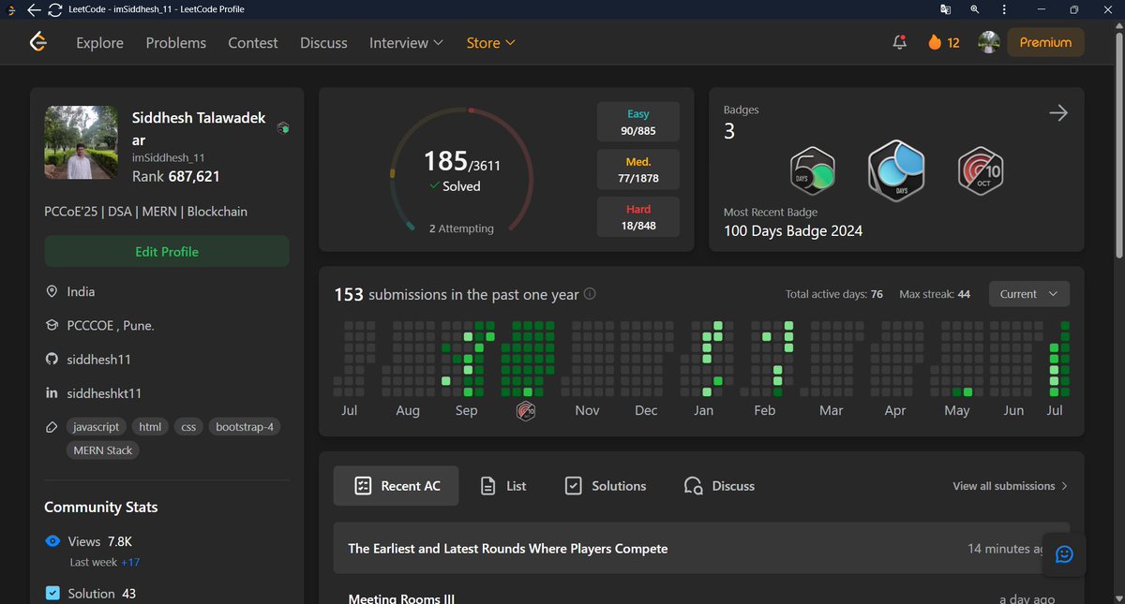Click the blue Views eye icon
The height and width of the screenshot is (604, 1125).
click(52, 541)
